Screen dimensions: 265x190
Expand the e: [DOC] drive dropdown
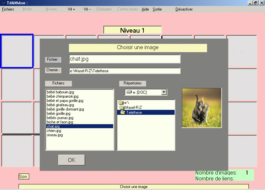click(164, 92)
